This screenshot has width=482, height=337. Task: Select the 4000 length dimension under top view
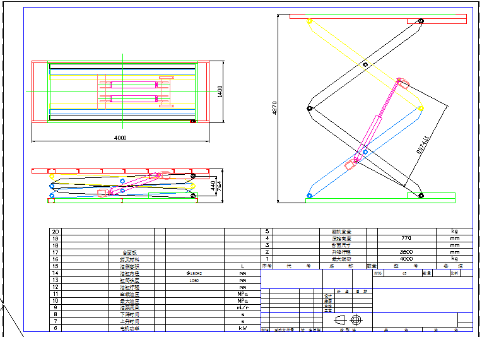[120, 138]
